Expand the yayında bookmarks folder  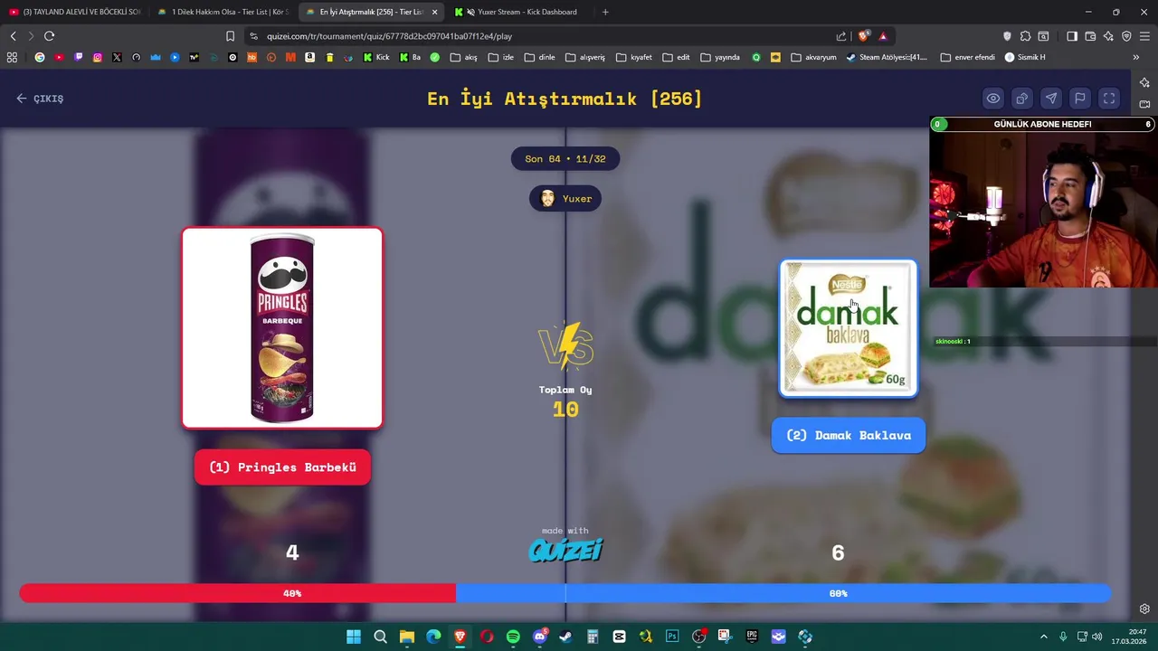719,57
